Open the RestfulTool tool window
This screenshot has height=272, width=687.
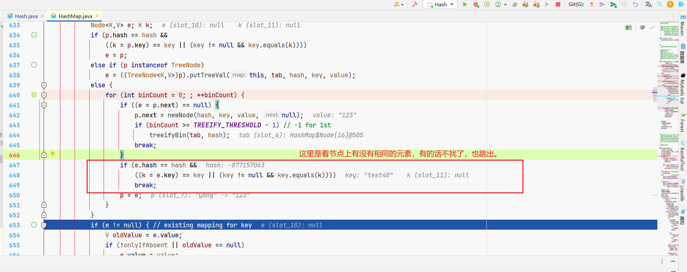point(683,156)
